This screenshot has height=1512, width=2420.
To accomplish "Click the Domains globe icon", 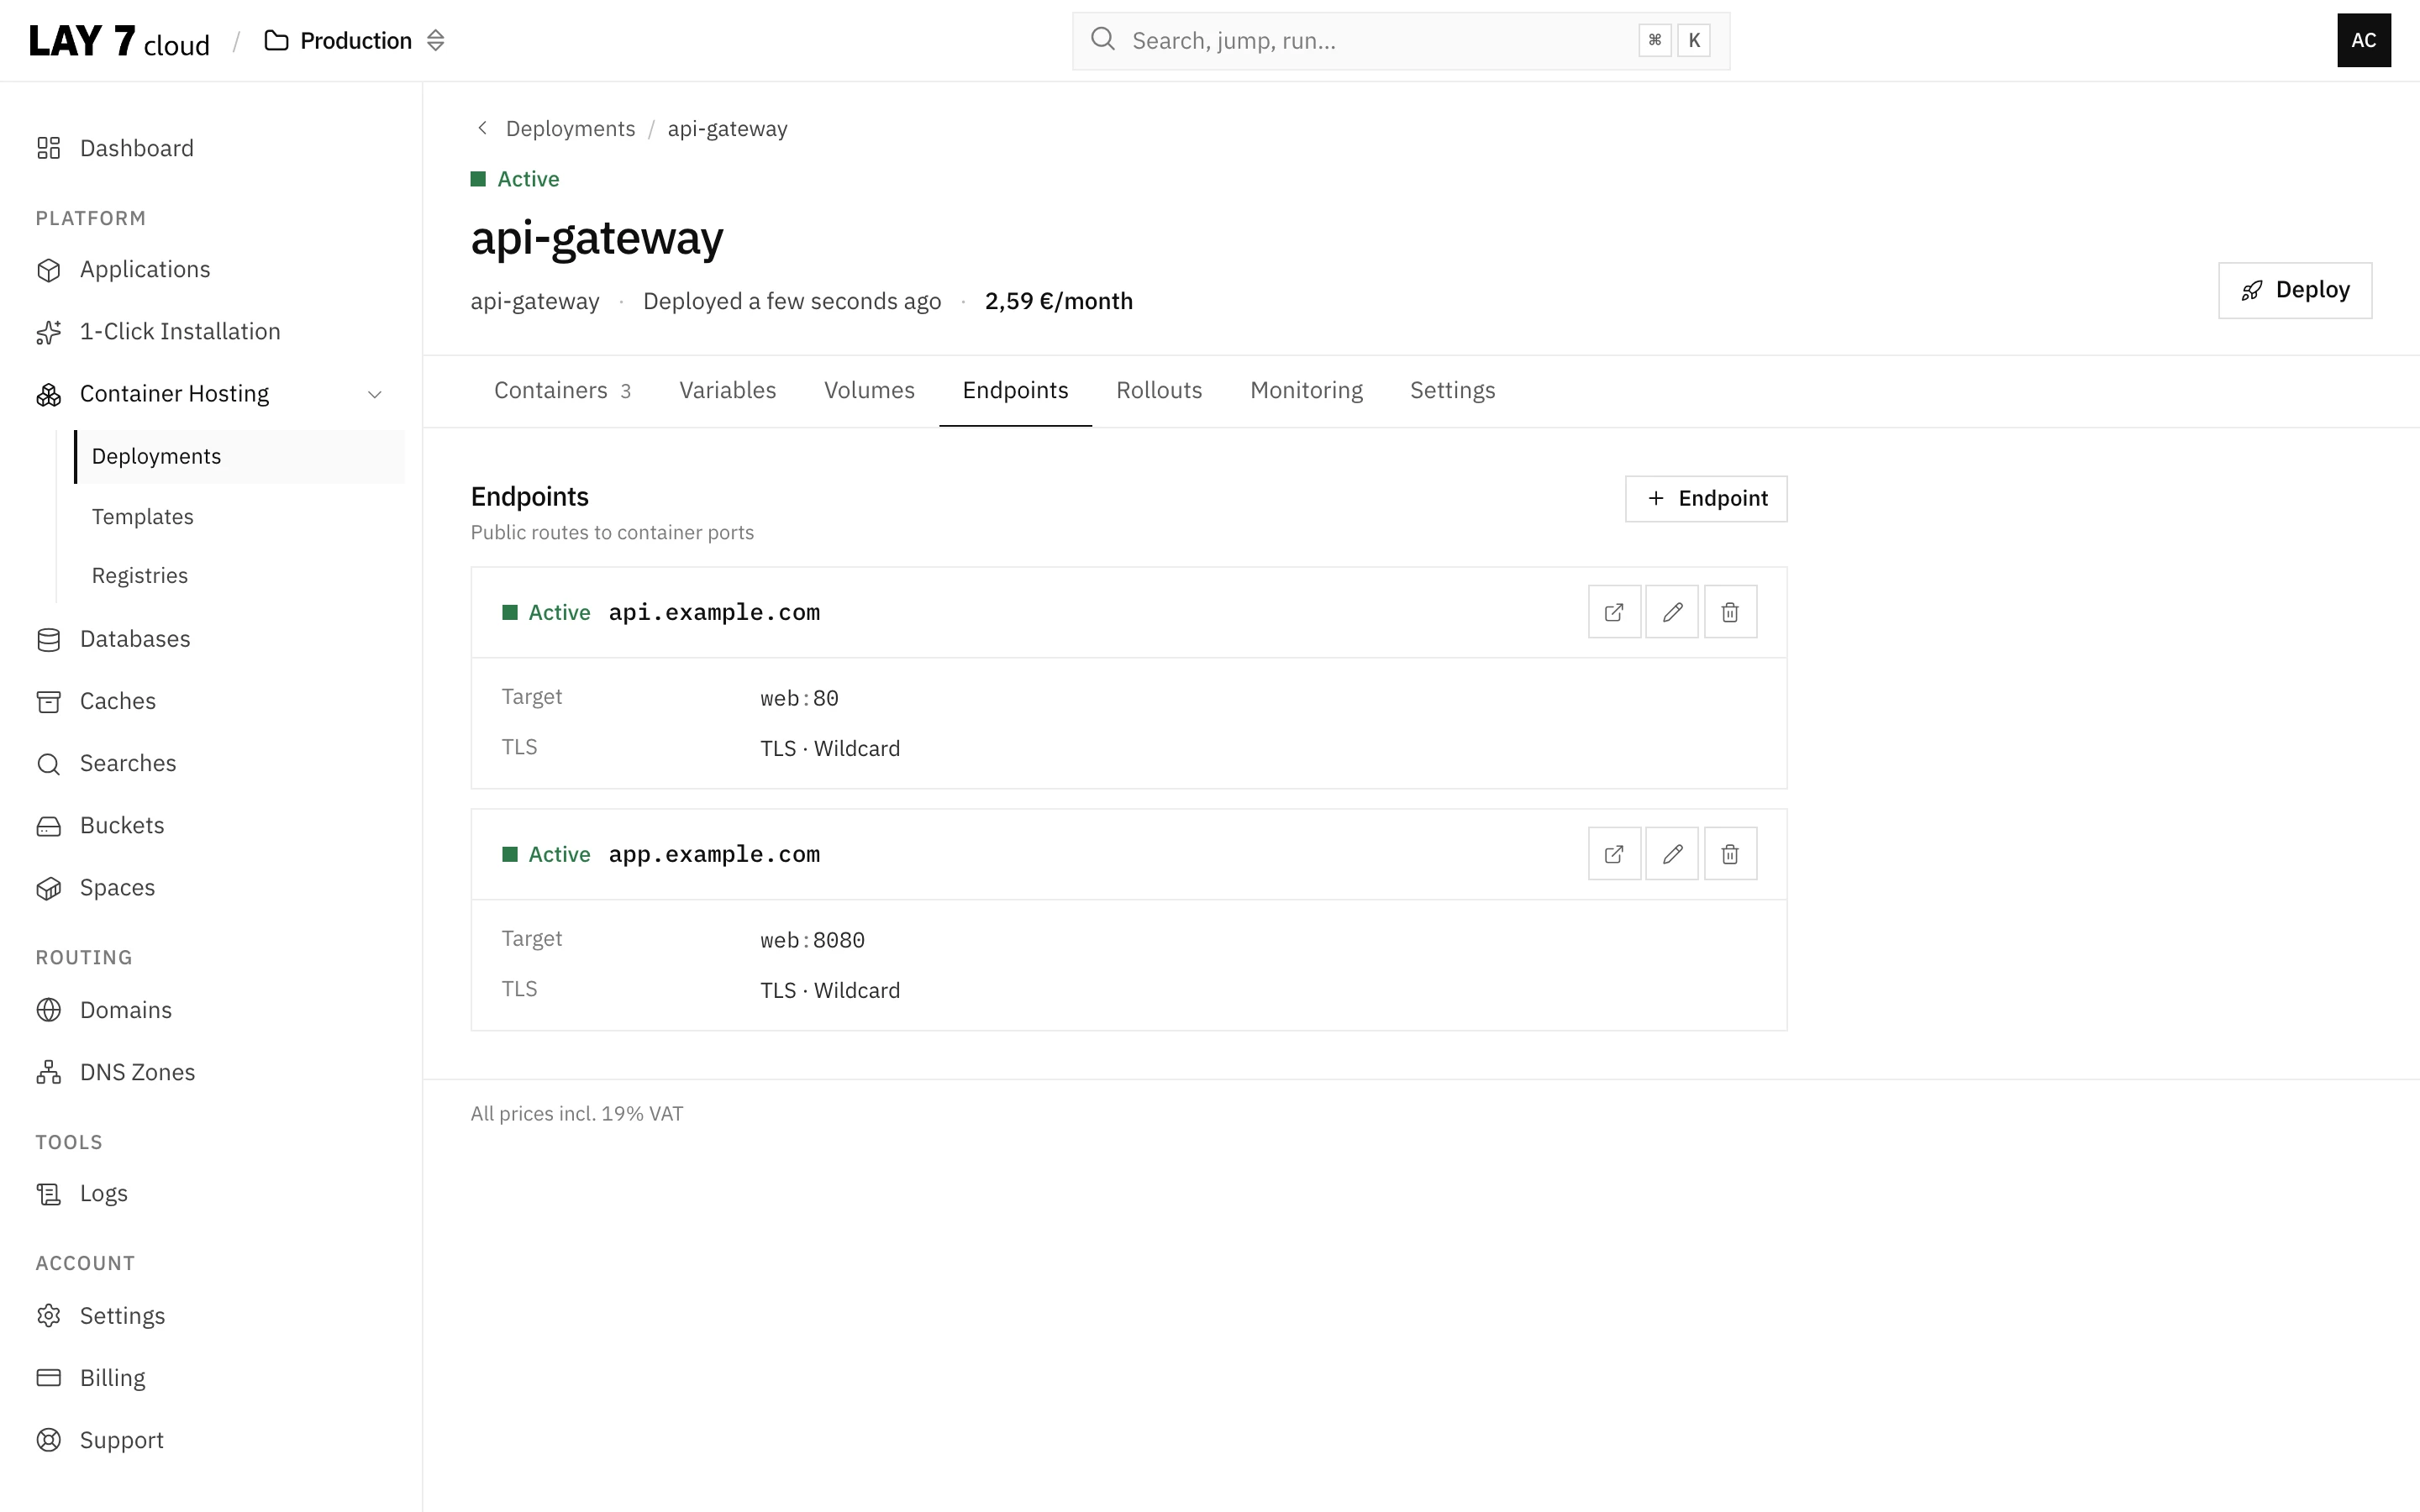I will 48,1010.
